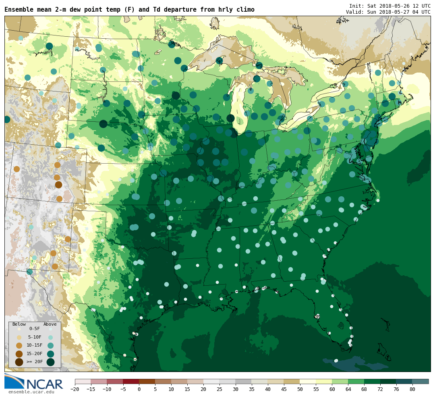Pick the colorbar swatch between 50 and 55

(308, 381)
